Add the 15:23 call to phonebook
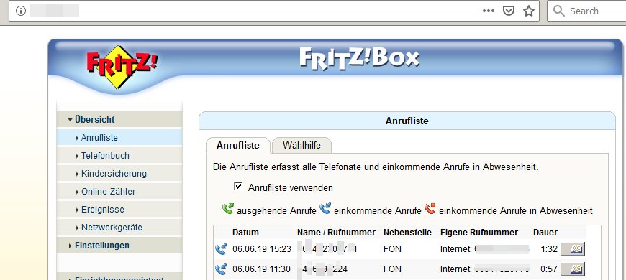626x280 pixels. pyautogui.click(x=573, y=249)
